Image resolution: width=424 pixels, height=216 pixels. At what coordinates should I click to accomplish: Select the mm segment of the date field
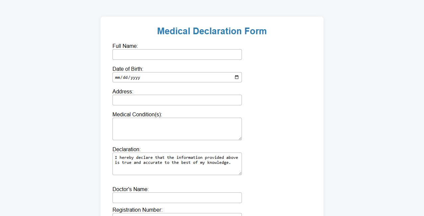pos(117,77)
